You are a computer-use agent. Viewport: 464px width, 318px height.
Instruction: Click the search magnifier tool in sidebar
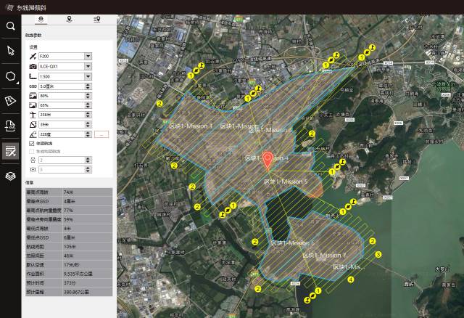coord(10,25)
